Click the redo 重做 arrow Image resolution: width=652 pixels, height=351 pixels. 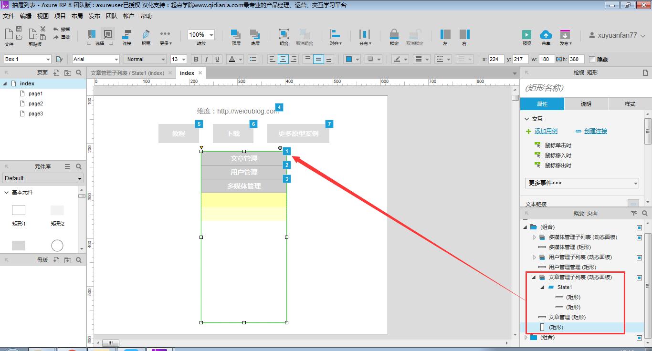[x=56, y=37]
